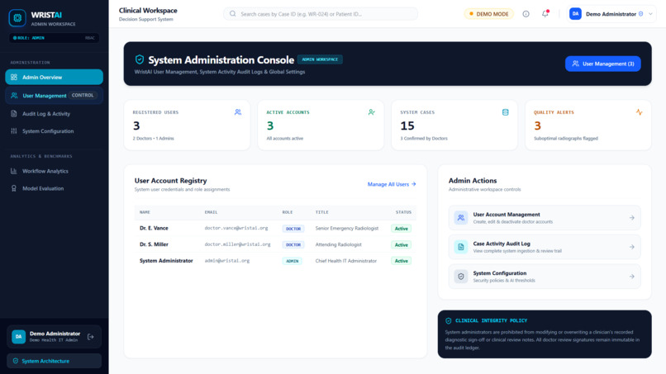Viewport: 666px width, 374px height.
Task: Open User Management in sidebar
Action: pyautogui.click(x=54, y=96)
